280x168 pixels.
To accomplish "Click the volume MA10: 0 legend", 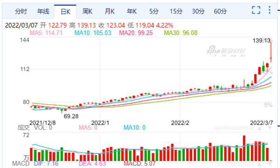I will click(x=134, y=128).
